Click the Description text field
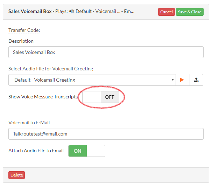Screen dimensions: 212x187 tap(106, 52)
